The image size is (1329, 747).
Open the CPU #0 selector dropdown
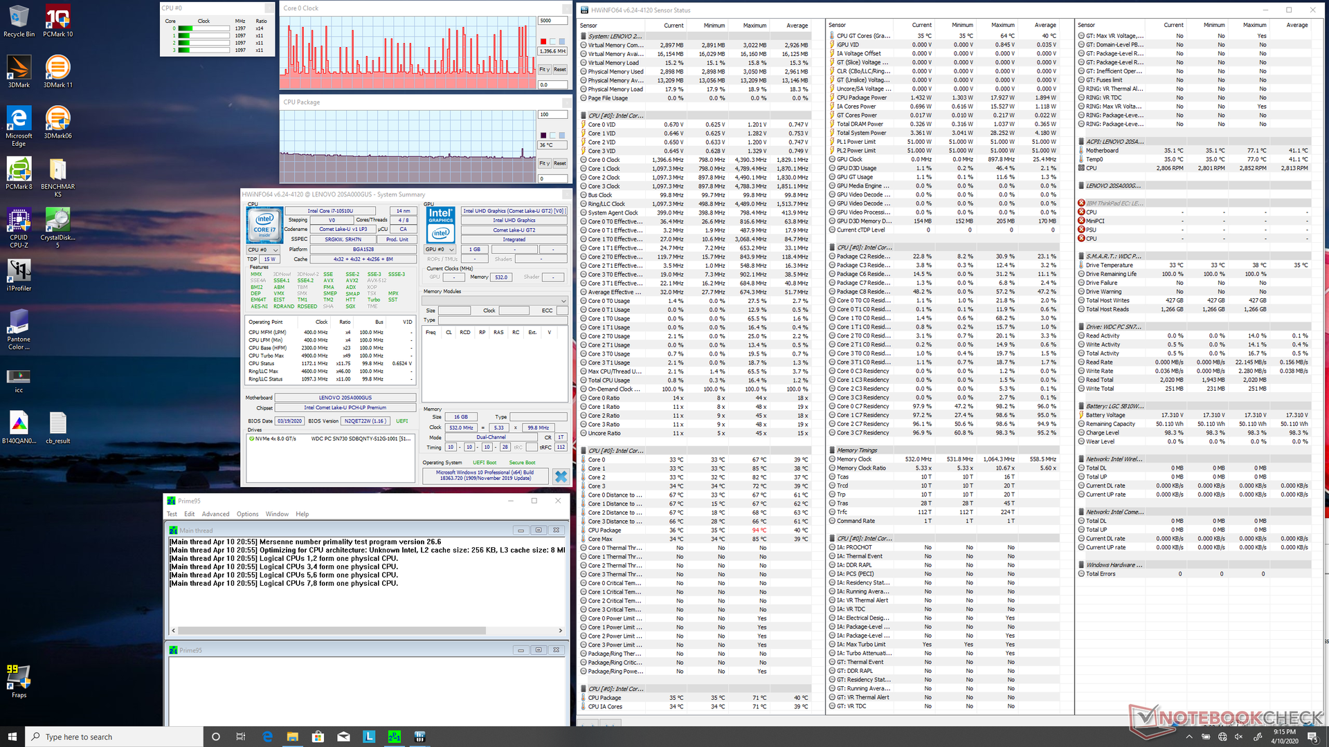tap(263, 250)
